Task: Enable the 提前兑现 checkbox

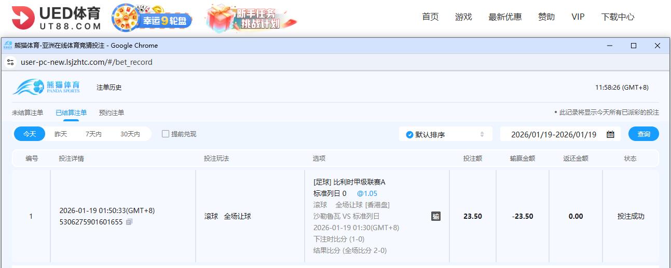Action: pyautogui.click(x=166, y=134)
